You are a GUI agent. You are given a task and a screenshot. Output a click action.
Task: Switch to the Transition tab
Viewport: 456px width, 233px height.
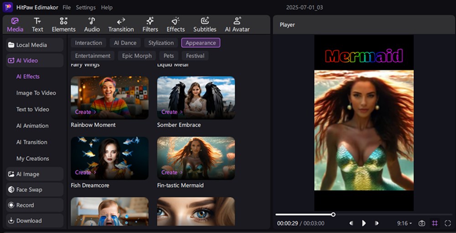[121, 25]
